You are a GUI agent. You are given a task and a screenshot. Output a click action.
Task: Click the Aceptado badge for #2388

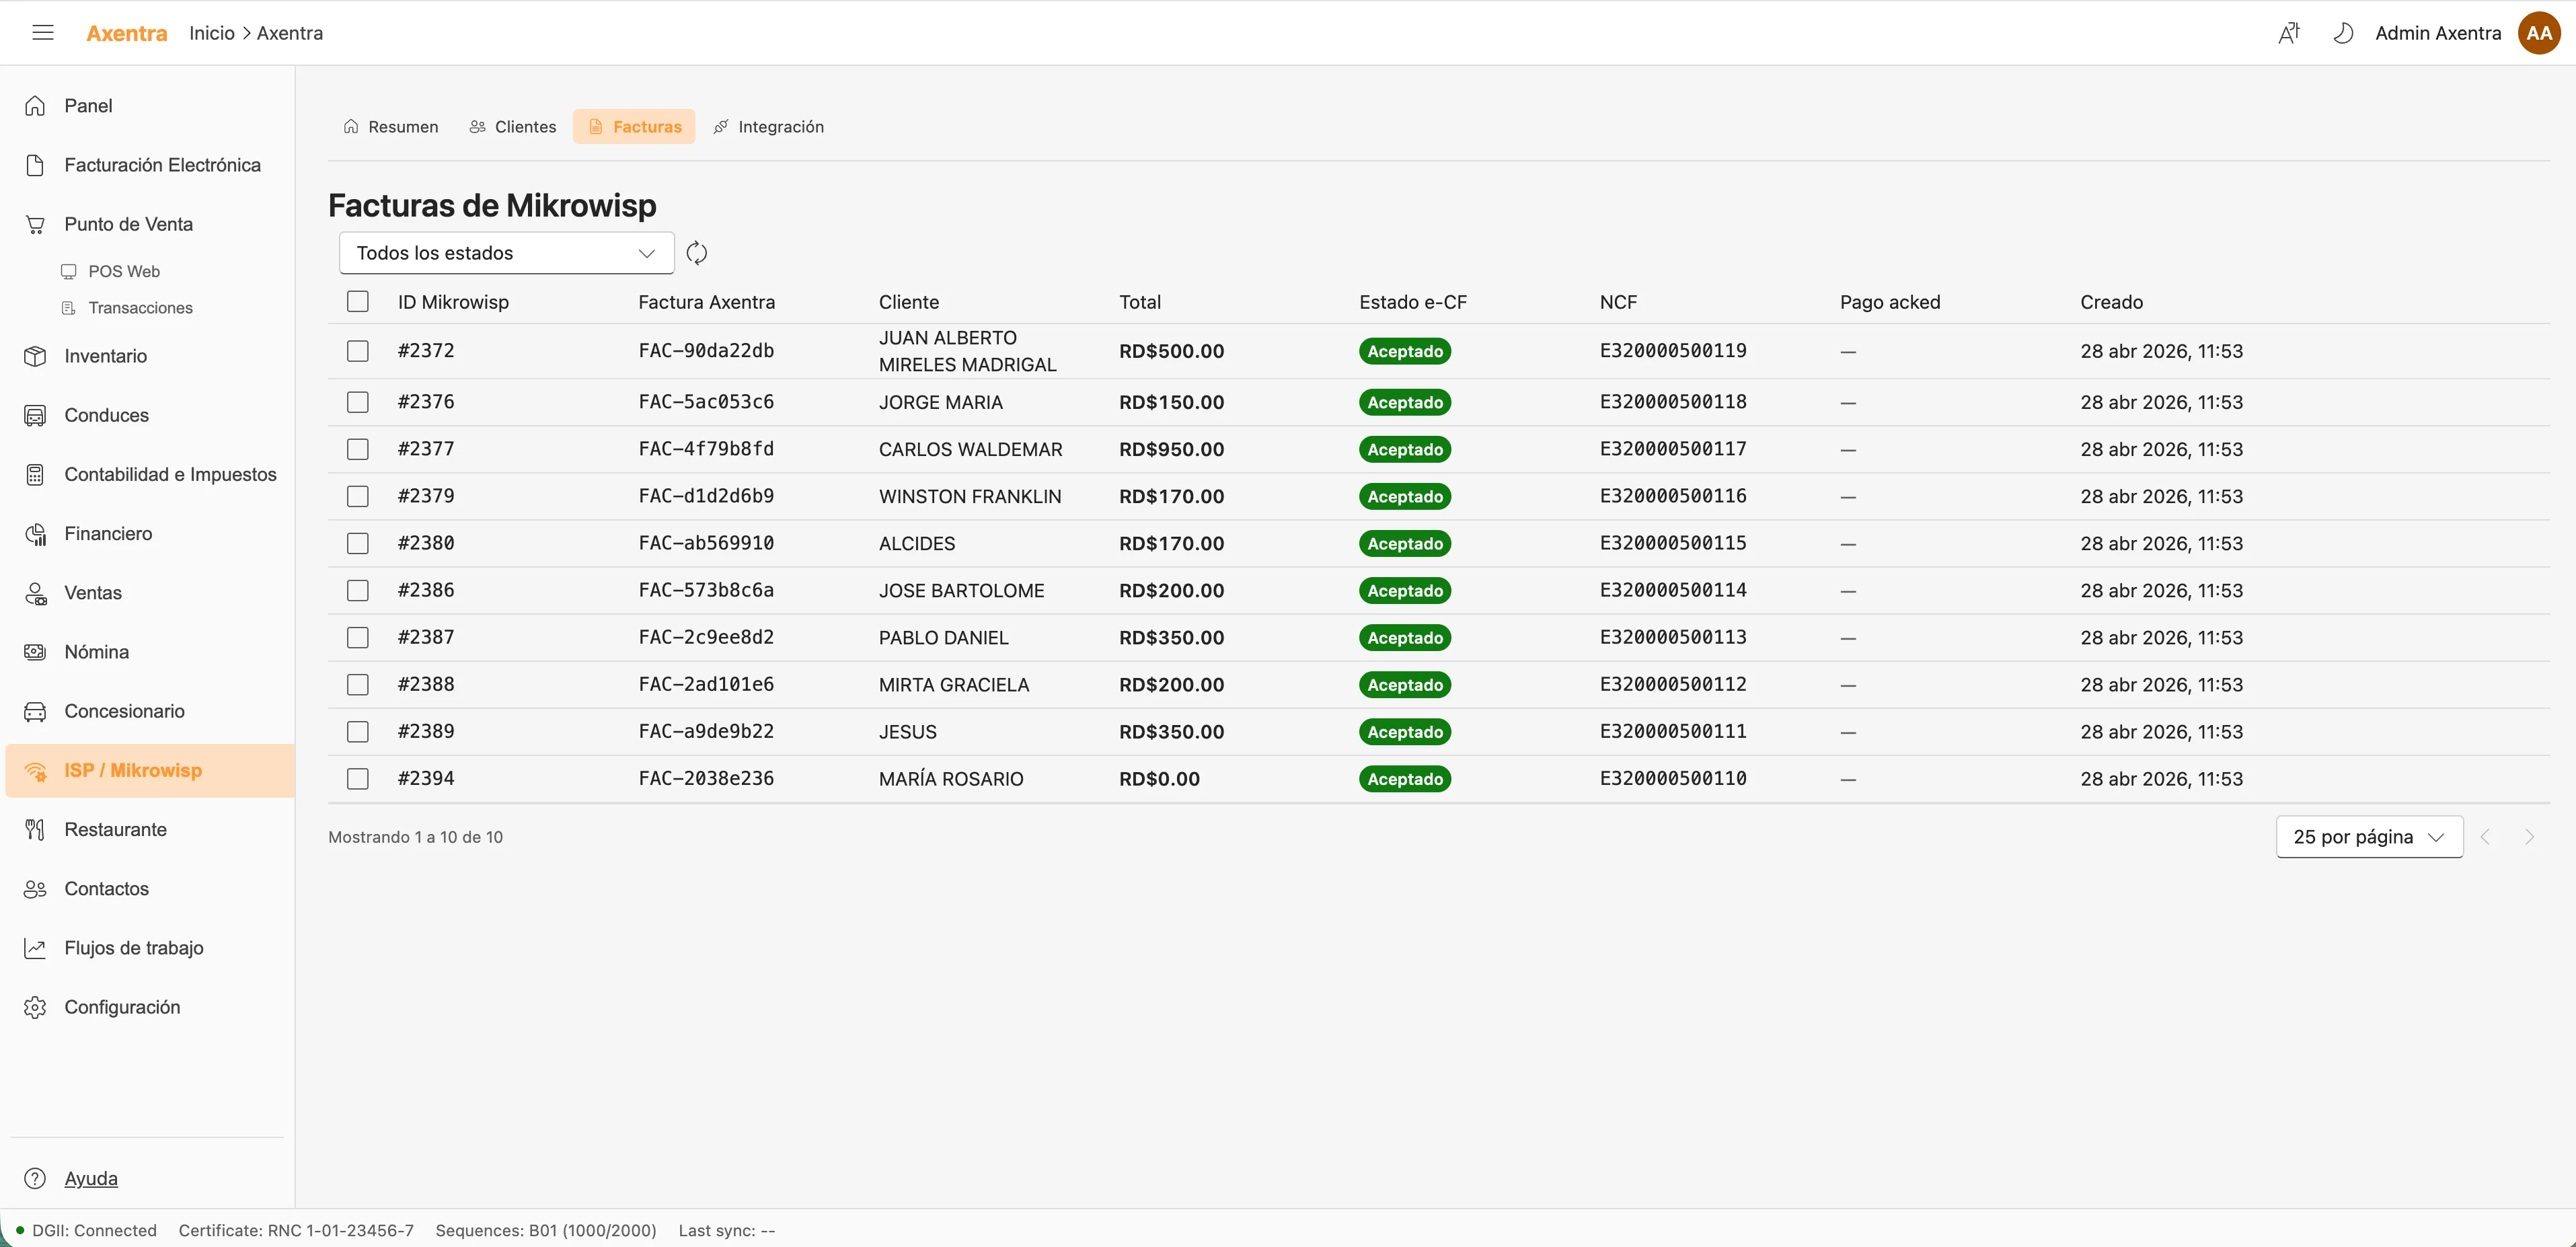[x=1405, y=685]
